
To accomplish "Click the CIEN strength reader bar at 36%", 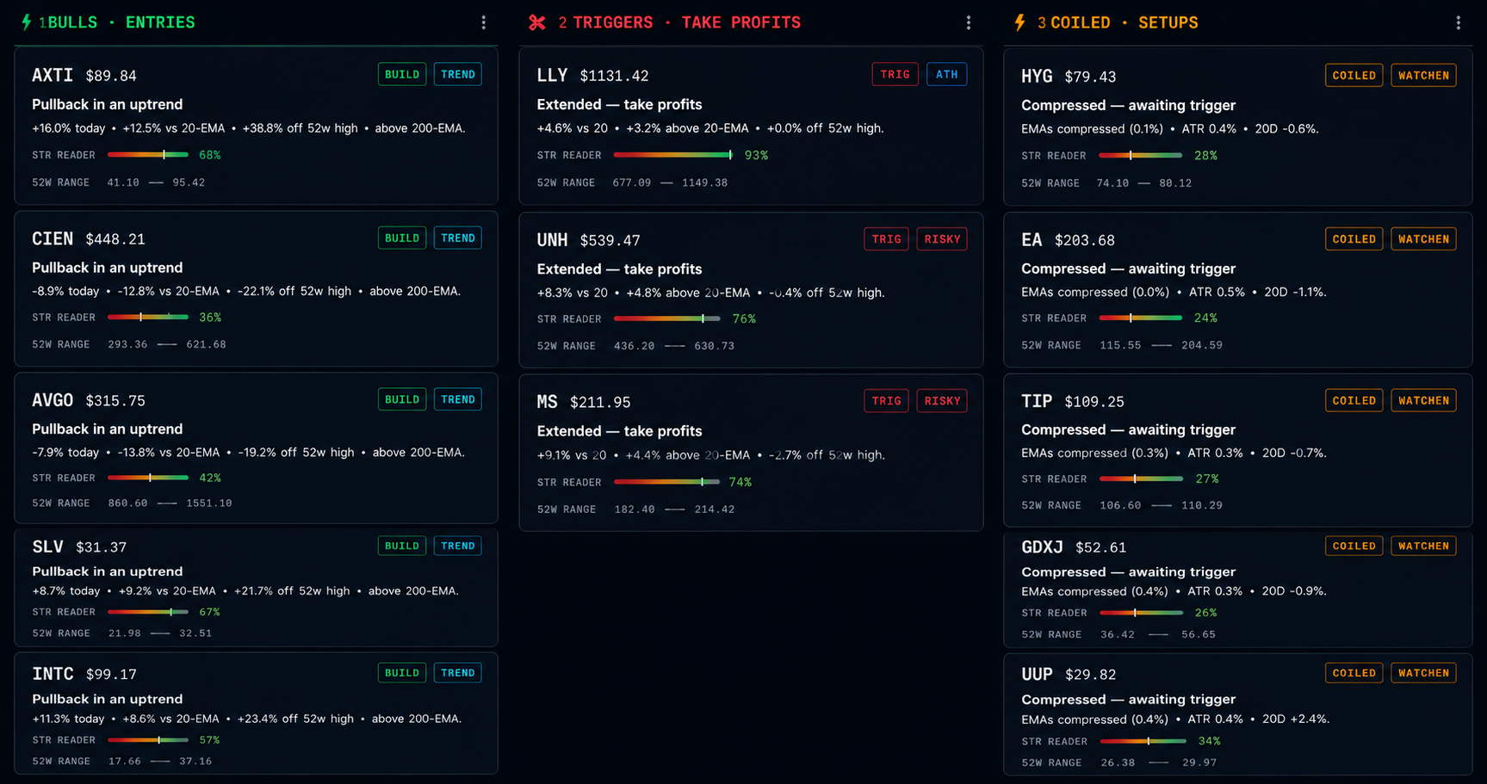I will point(148,318).
